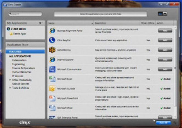Select the FEATURED section
Image resolution: width=182 pixels, height=128 pixels.
[25, 51]
